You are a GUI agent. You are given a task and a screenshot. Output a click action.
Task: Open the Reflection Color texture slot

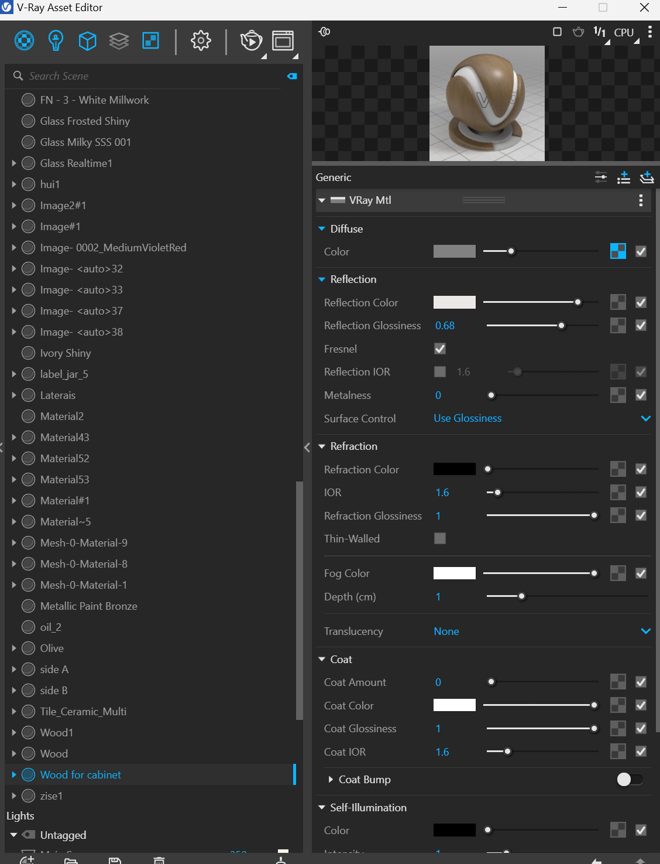click(x=618, y=302)
